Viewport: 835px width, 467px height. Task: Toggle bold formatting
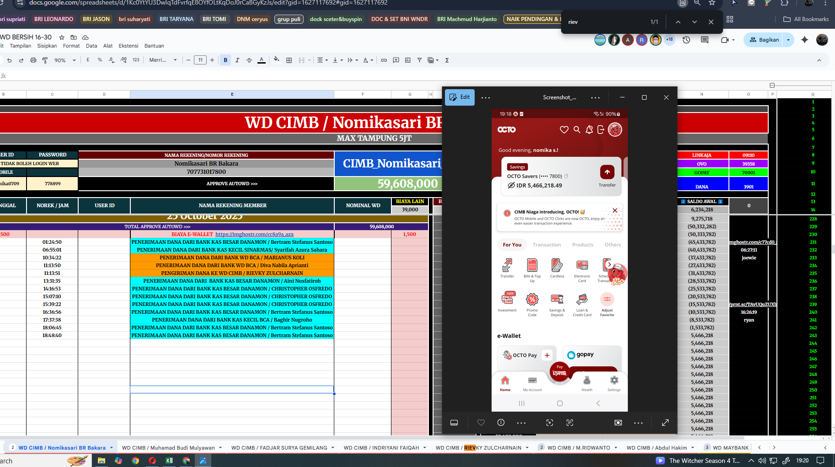(x=225, y=60)
